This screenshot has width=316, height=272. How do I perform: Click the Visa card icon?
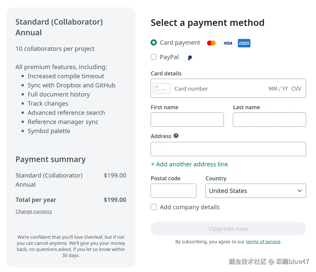tap(228, 43)
